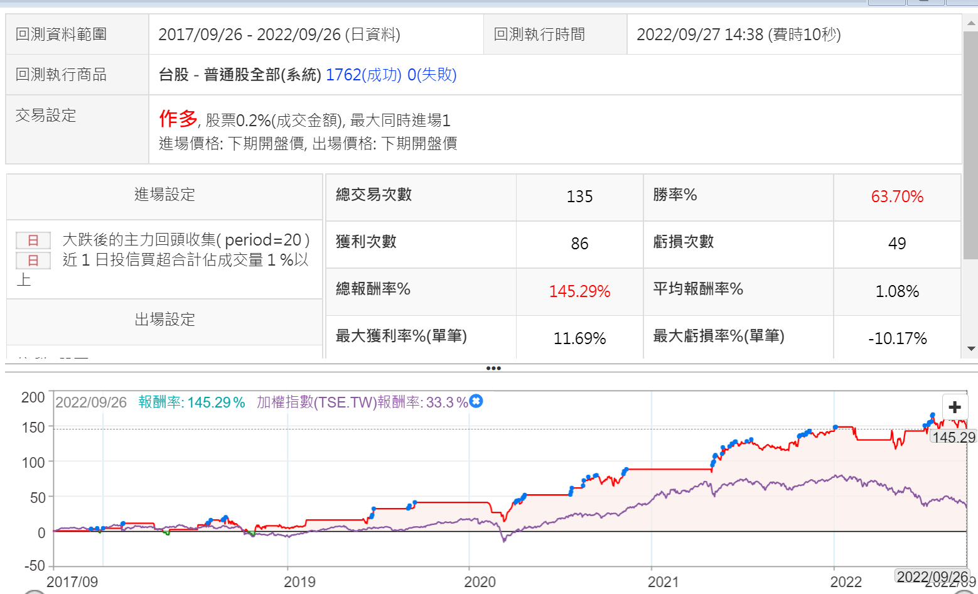978x594 pixels.
Task: Click the 總交易次數 label
Action: pyautogui.click(x=373, y=195)
